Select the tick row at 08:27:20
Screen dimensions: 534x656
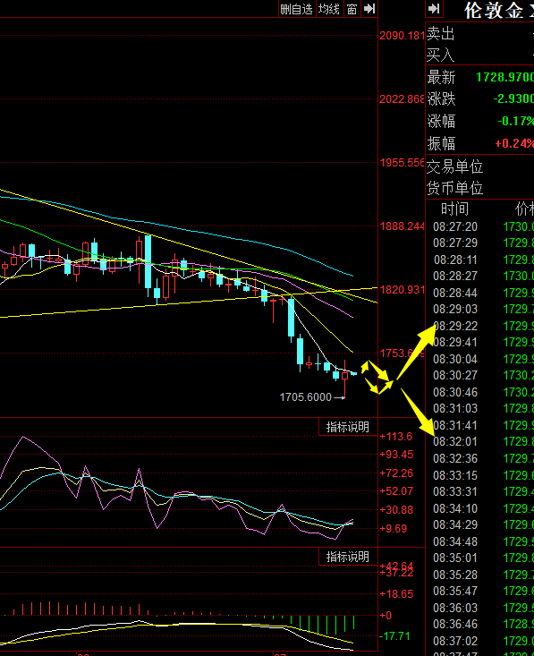point(479,226)
